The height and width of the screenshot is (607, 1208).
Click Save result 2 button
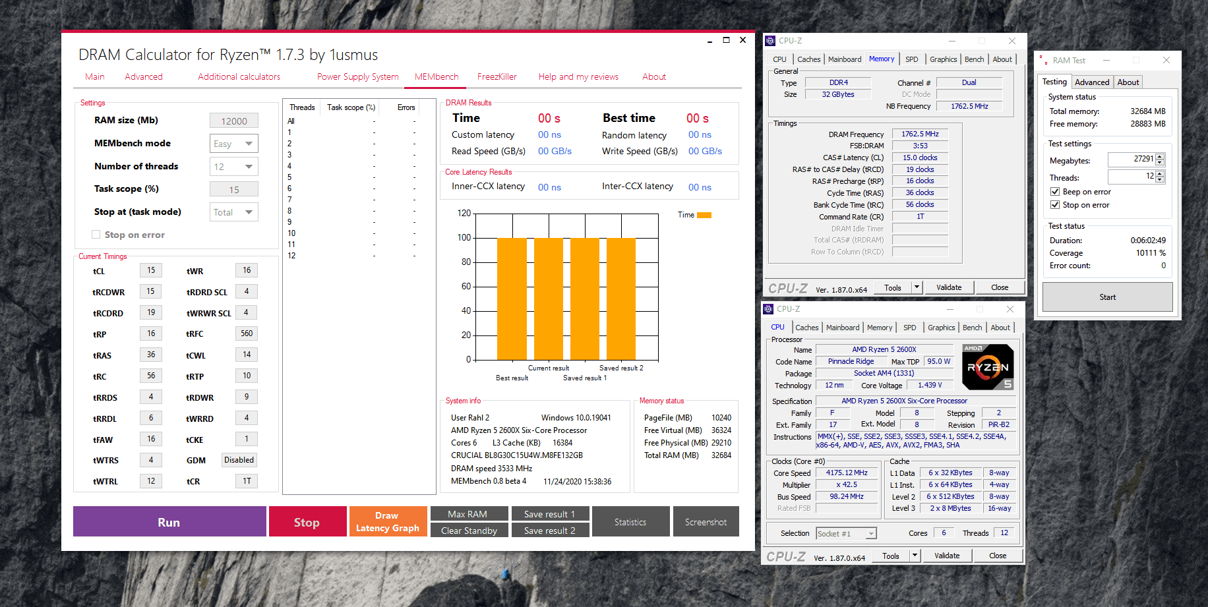(550, 531)
